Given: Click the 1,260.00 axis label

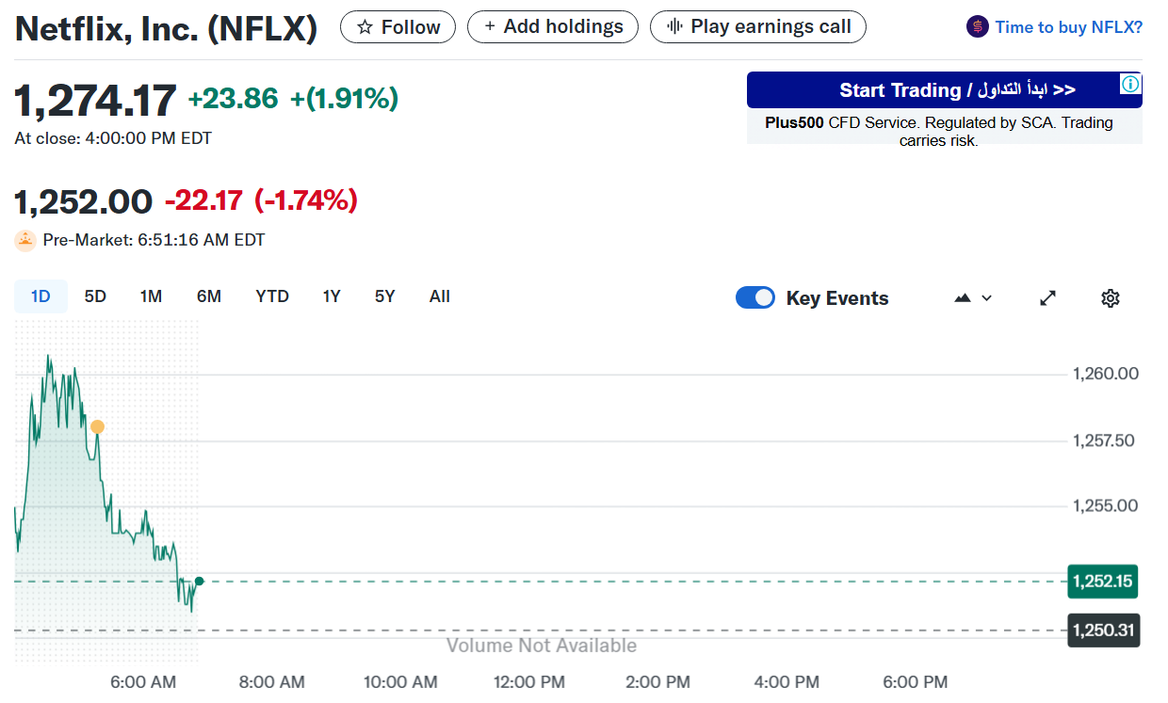Looking at the screenshot, I should tap(1106, 374).
